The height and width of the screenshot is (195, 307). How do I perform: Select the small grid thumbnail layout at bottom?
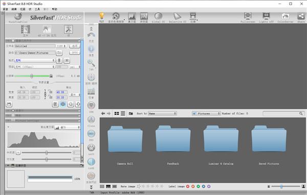pyautogui.click(x=102, y=186)
